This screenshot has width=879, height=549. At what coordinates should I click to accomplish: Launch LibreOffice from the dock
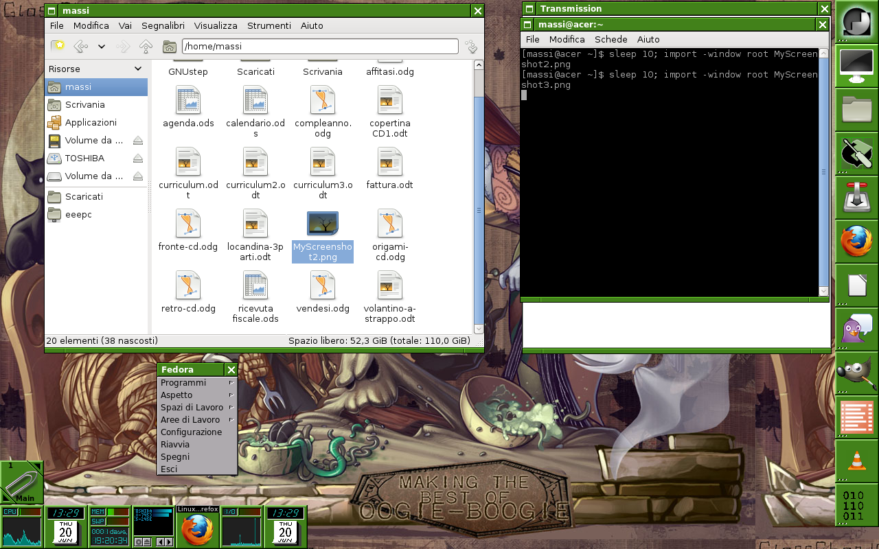click(x=856, y=285)
